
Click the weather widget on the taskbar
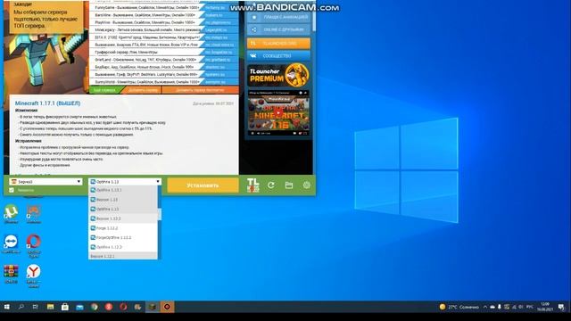click(x=459, y=307)
